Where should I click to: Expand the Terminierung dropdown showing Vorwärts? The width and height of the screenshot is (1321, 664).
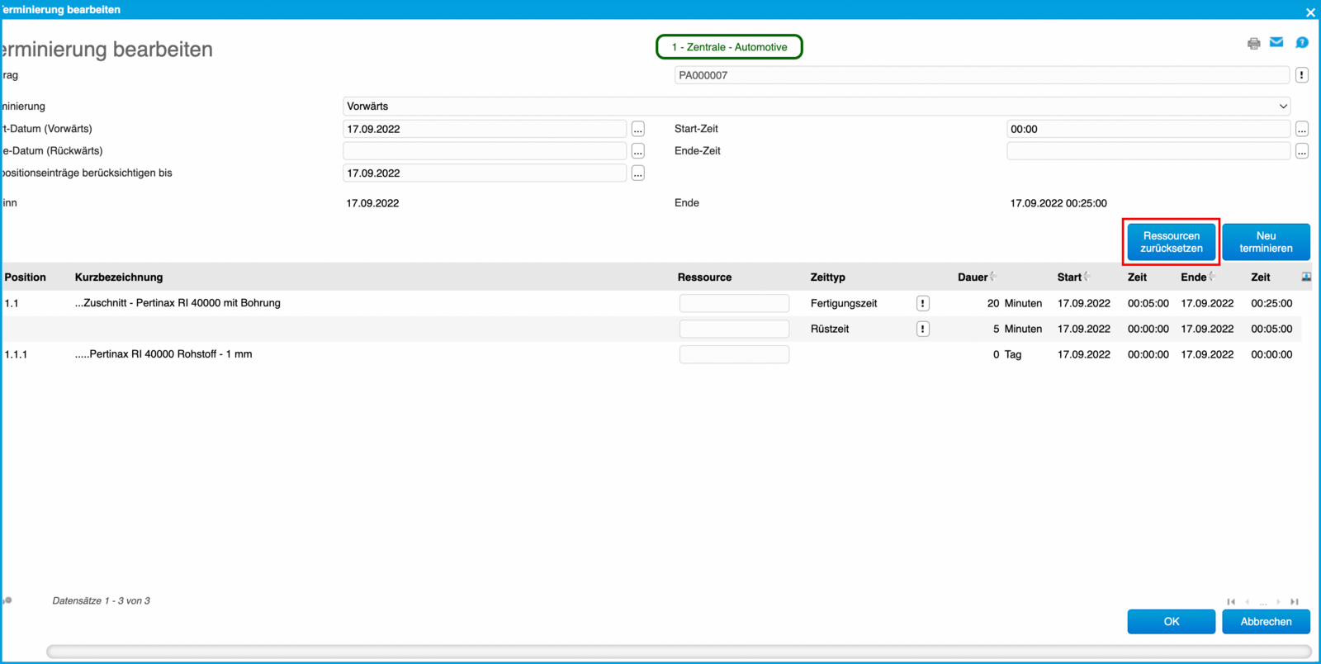coord(816,107)
